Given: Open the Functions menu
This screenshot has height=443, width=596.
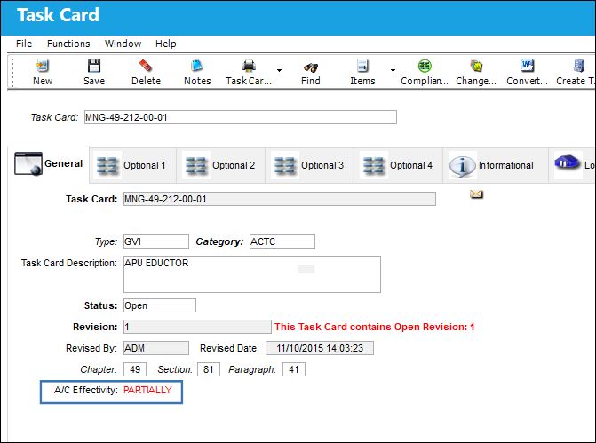Looking at the screenshot, I should click(x=68, y=44).
